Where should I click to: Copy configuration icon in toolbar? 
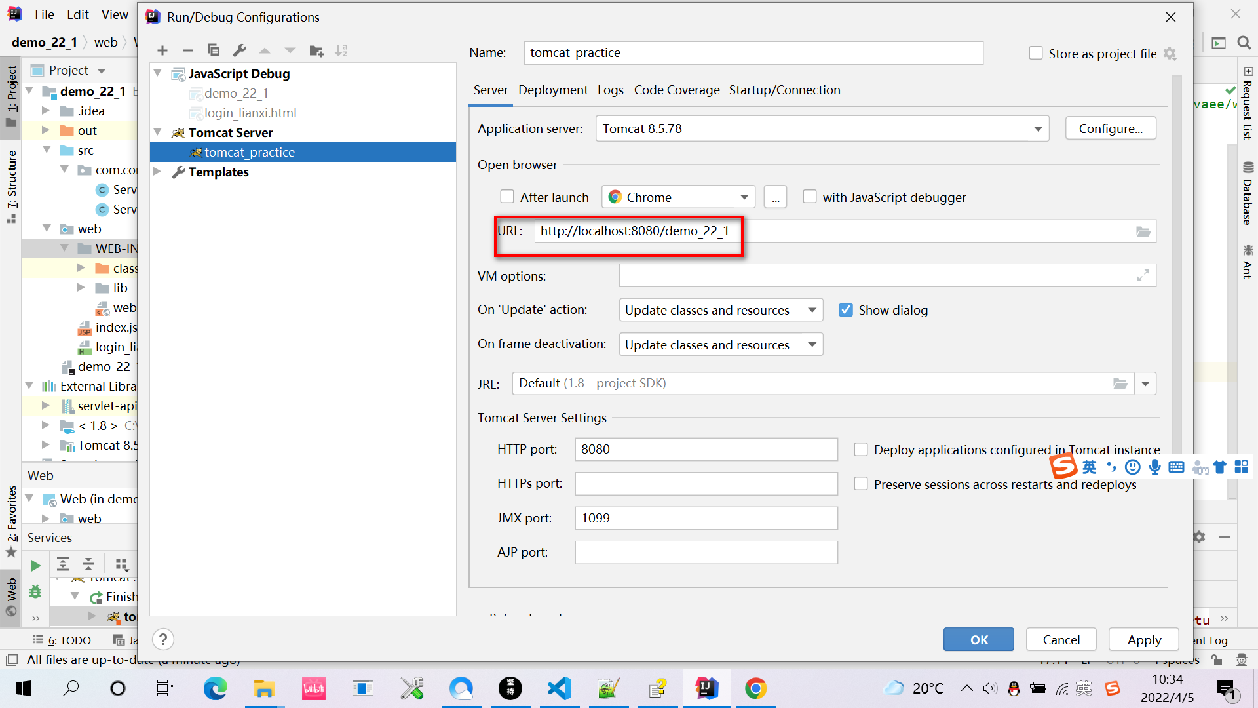click(x=214, y=50)
